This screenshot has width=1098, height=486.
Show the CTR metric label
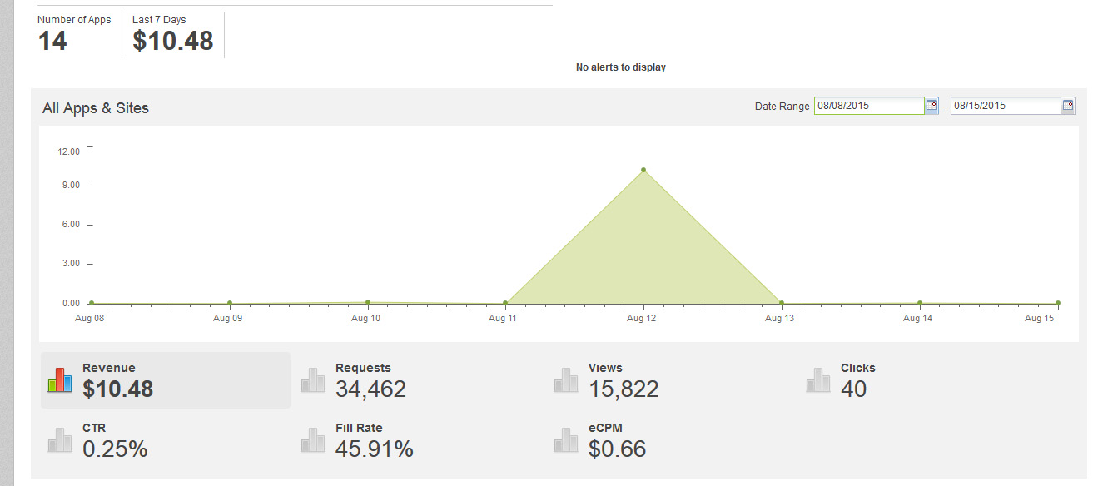pos(93,428)
